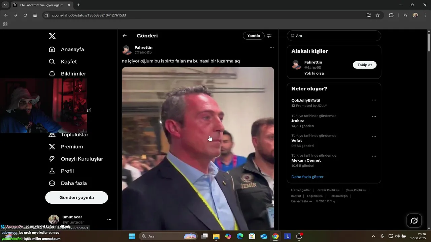
Task: Open Fahrettin in Alakalı kişiler
Action: point(313,62)
